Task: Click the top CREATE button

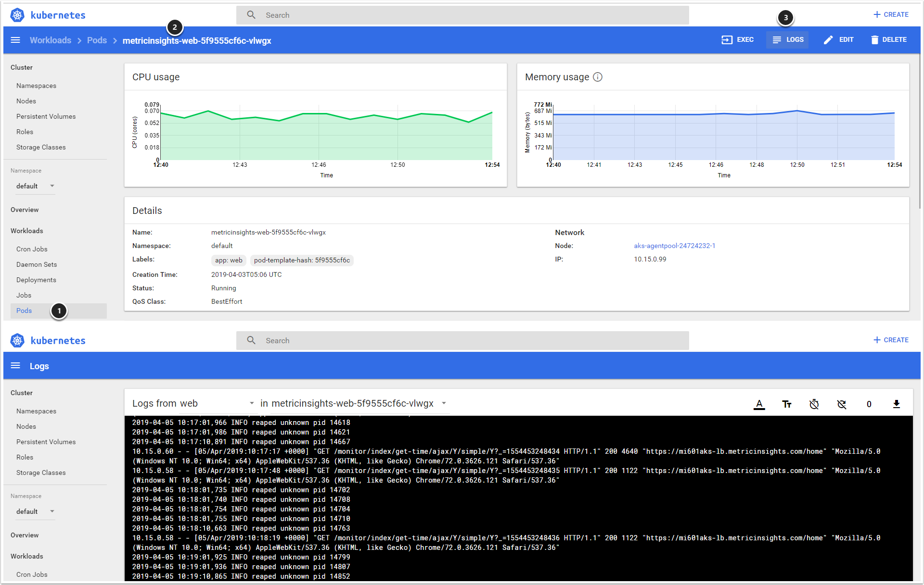Action: pyautogui.click(x=891, y=15)
